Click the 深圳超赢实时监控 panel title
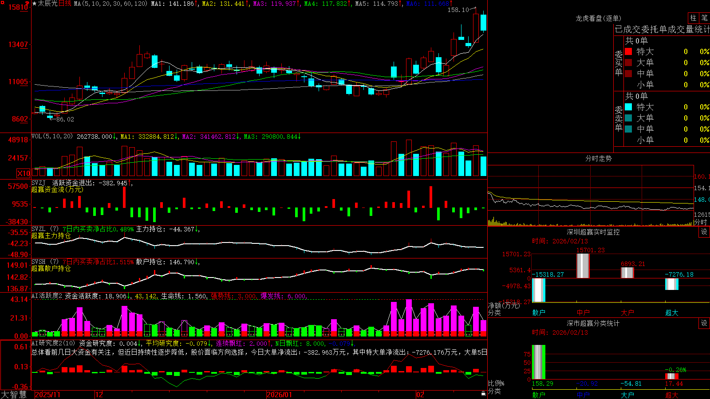This screenshot has height=399, width=710. 593,232
